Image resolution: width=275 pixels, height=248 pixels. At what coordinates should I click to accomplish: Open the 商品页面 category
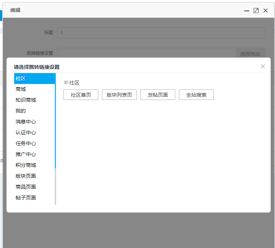point(34,187)
